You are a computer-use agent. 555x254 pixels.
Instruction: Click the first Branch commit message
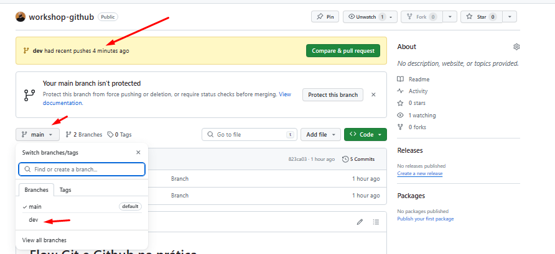coord(180,179)
